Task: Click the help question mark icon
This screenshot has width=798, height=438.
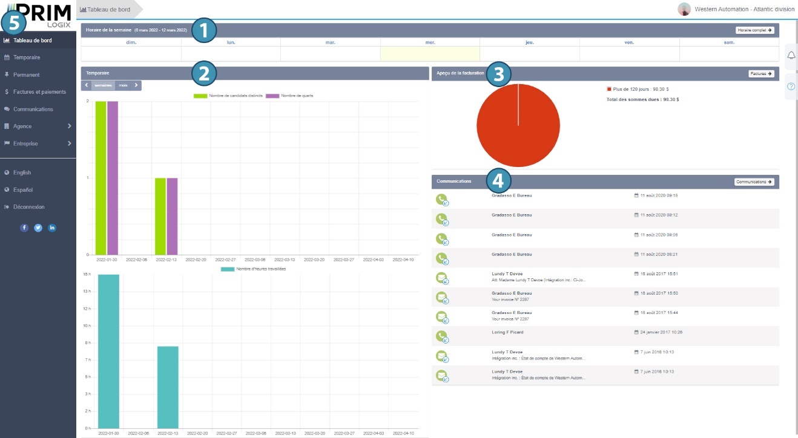Action: tap(791, 86)
